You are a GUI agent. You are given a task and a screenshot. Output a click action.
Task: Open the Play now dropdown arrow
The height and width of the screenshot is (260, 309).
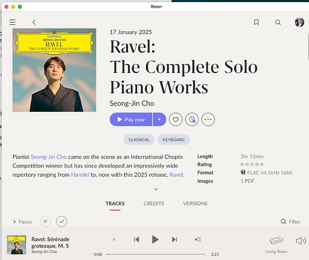[159, 120]
